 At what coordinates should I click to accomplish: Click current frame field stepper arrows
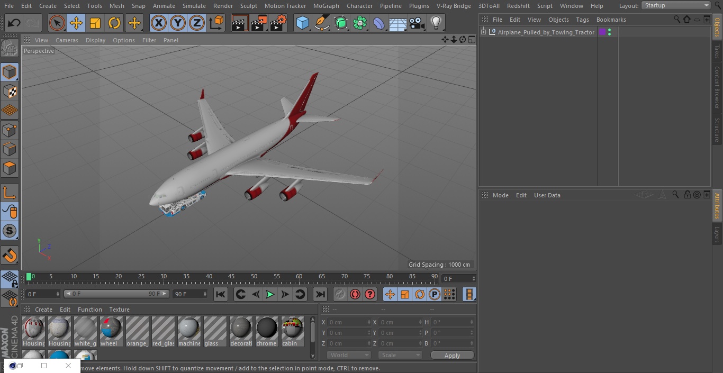click(x=58, y=294)
